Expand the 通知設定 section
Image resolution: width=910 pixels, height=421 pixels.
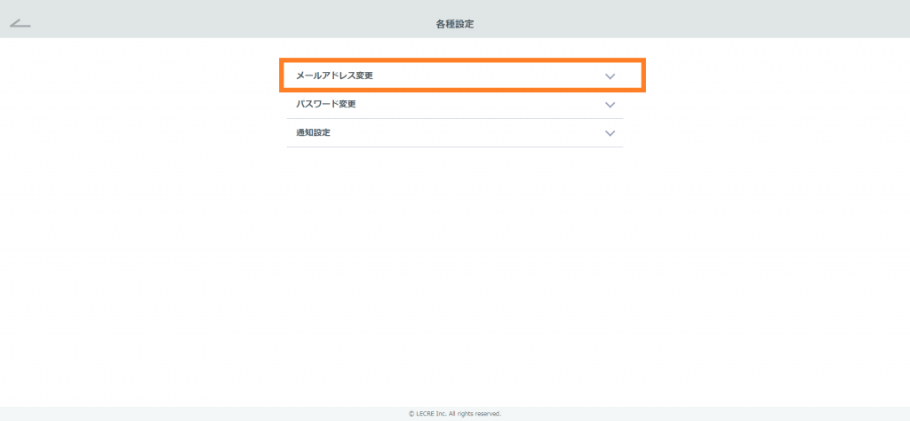[455, 133]
